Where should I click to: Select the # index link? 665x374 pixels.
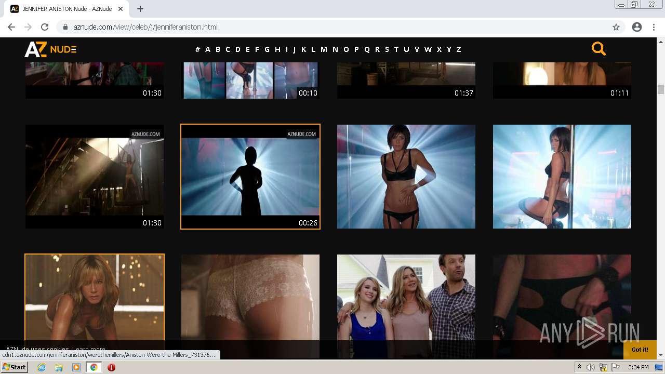(x=197, y=49)
